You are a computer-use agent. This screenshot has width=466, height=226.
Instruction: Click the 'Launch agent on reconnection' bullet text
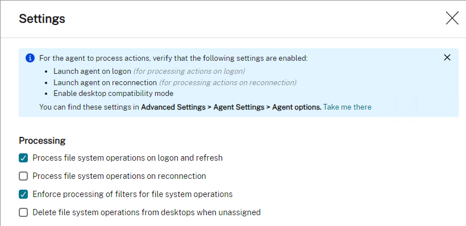[105, 82]
